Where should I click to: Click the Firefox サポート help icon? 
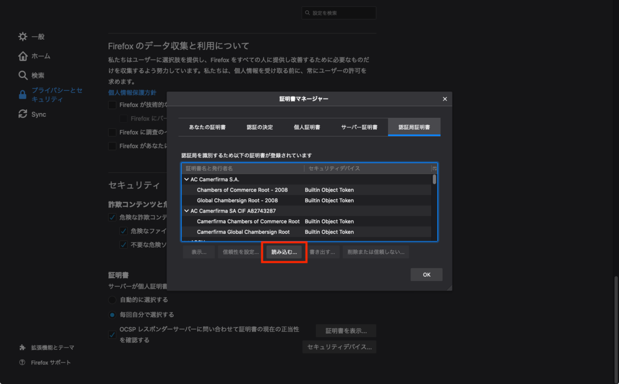[22, 362]
